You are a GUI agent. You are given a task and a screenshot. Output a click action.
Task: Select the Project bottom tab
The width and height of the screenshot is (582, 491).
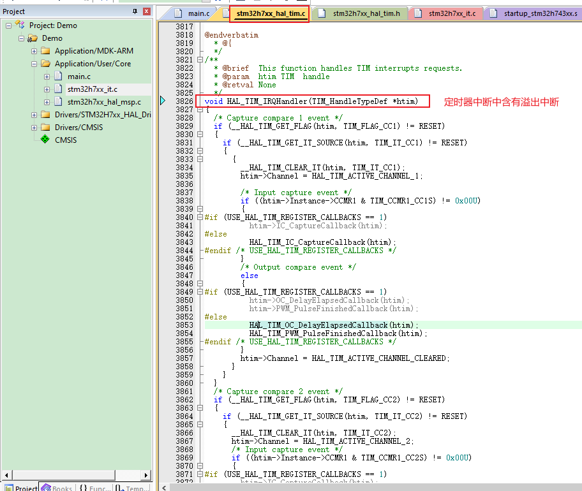21,487
